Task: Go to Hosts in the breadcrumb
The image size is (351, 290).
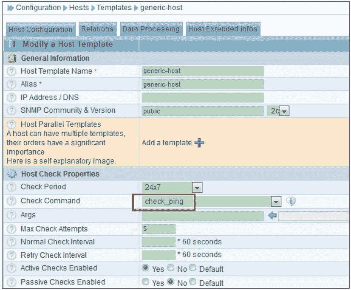Action: [79, 8]
